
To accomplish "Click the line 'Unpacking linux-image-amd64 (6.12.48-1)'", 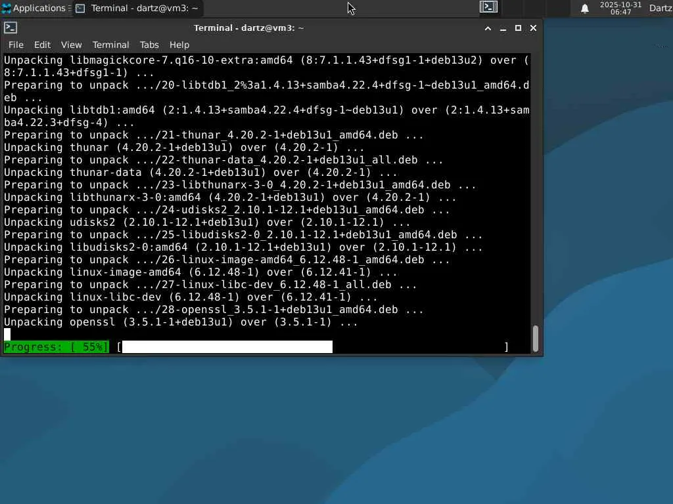I will [200, 272].
